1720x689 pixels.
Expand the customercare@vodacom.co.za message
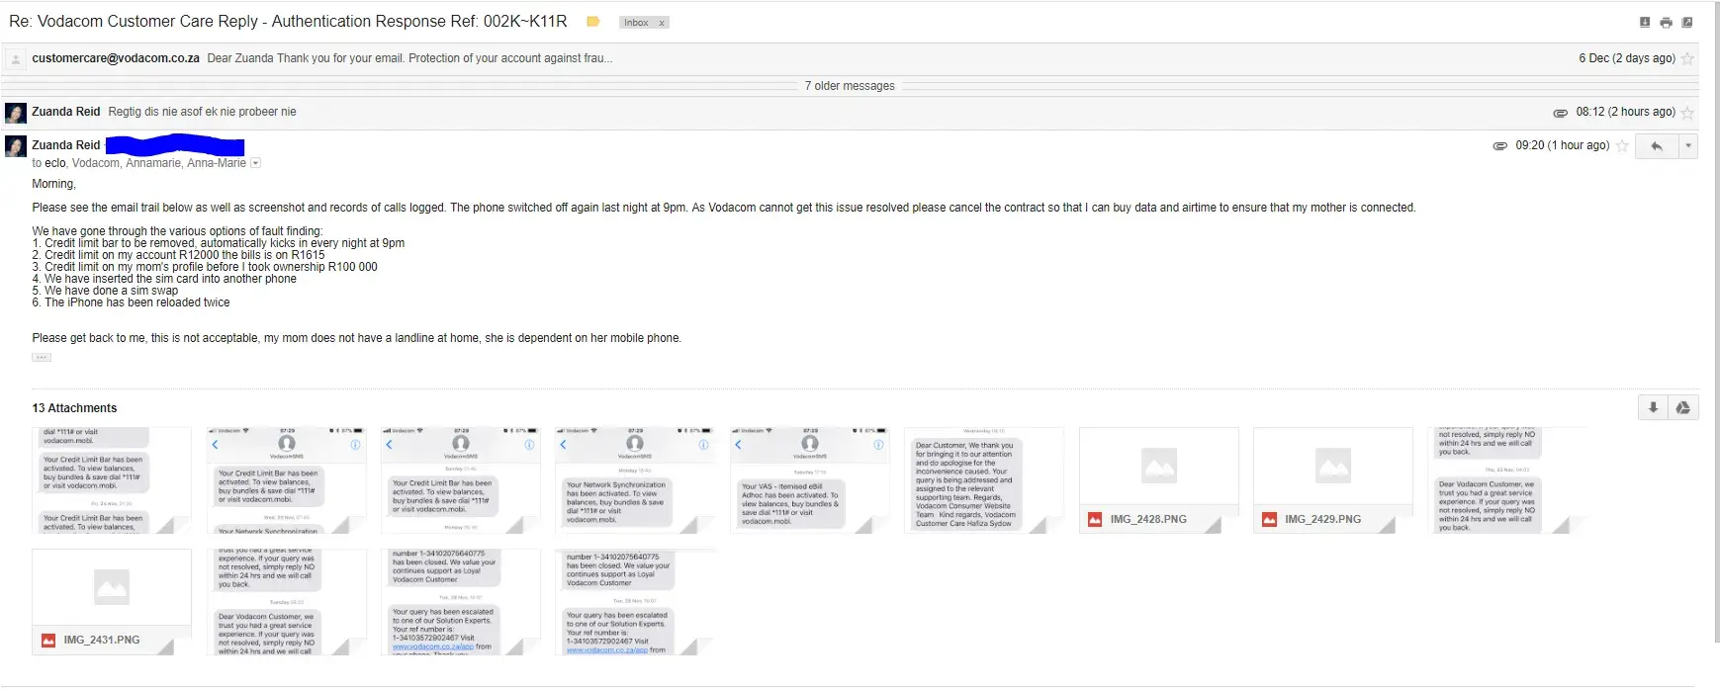[851, 58]
